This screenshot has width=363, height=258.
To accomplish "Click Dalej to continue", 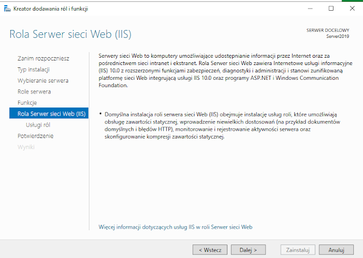I will [248, 250].
